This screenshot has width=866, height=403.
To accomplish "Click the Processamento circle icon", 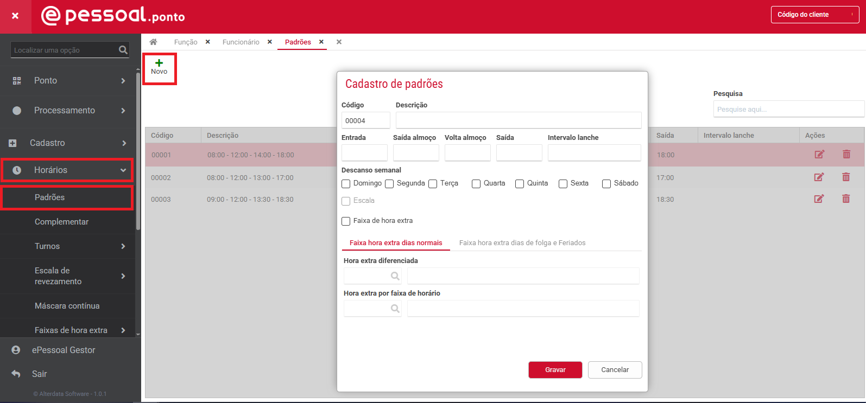I will 17,111.
